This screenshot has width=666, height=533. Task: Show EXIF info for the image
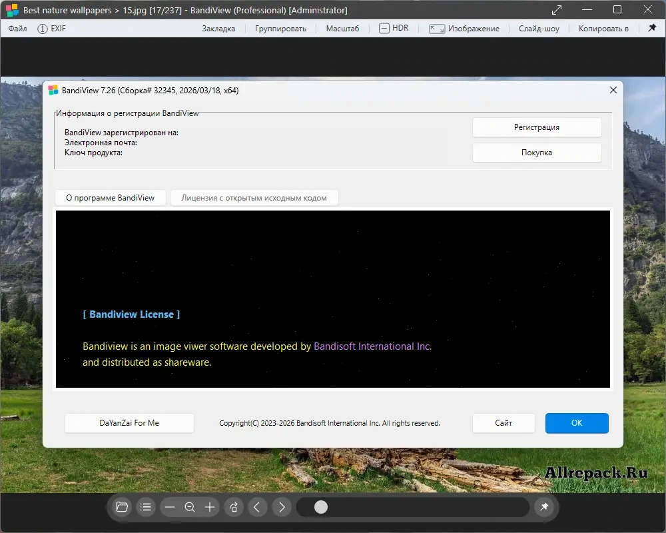51,29
